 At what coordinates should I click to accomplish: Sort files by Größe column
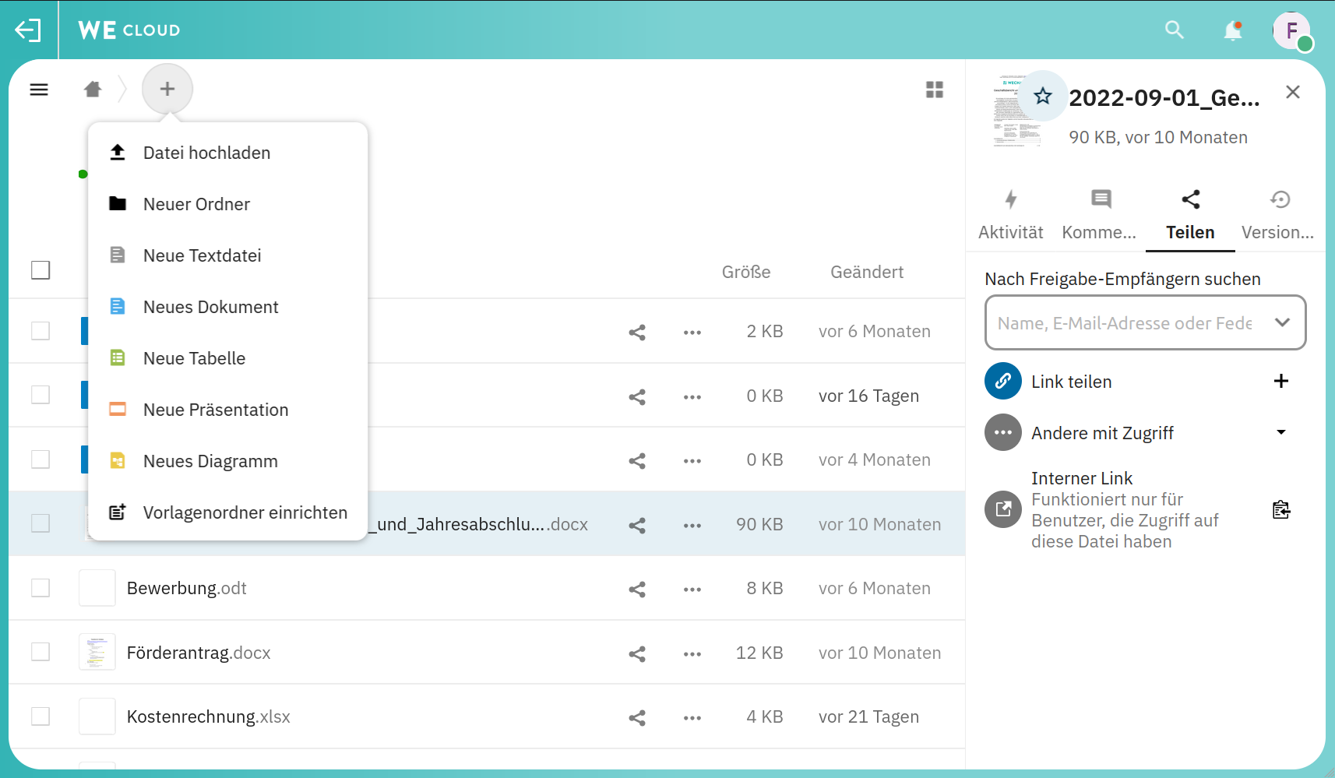coord(746,272)
